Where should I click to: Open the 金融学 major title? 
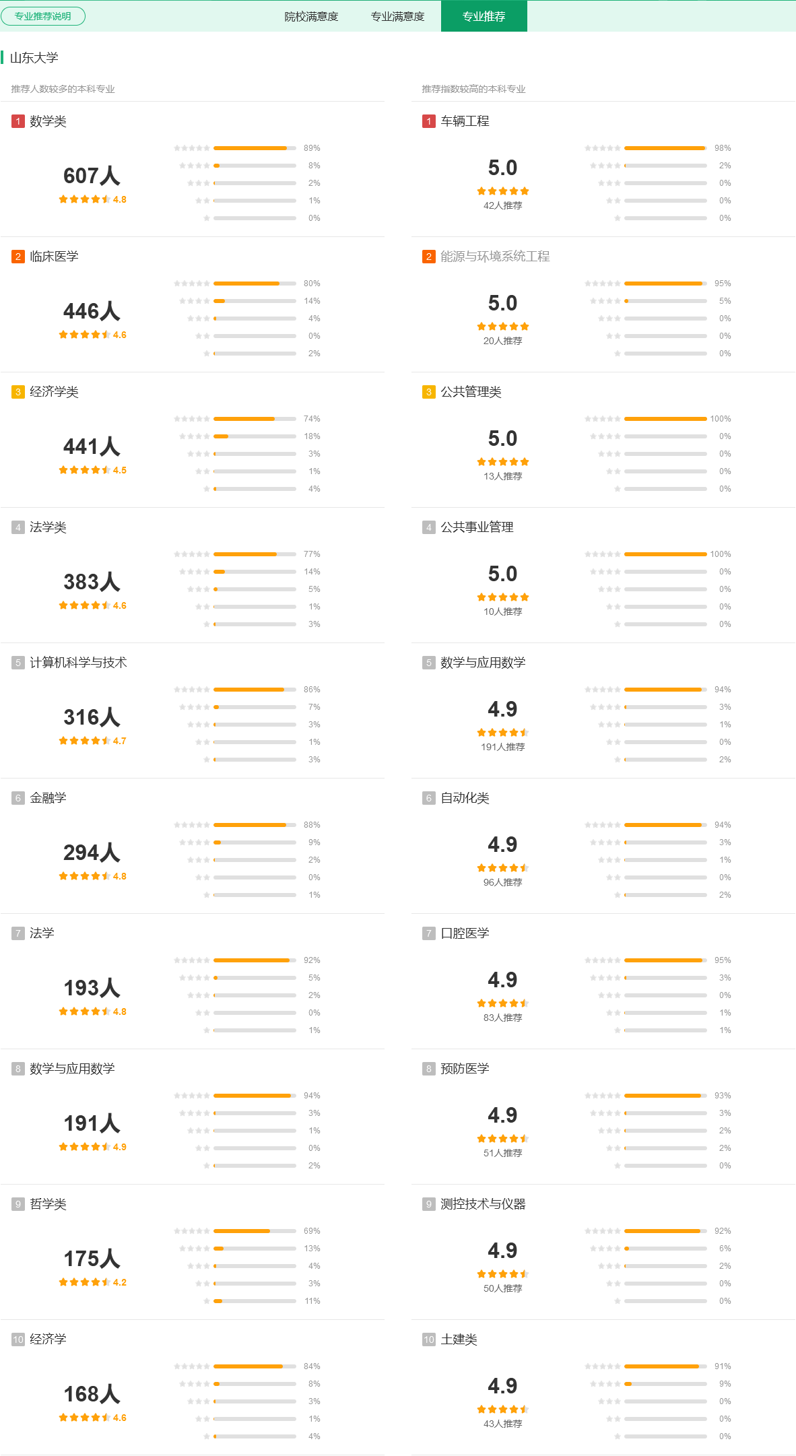coord(48,798)
